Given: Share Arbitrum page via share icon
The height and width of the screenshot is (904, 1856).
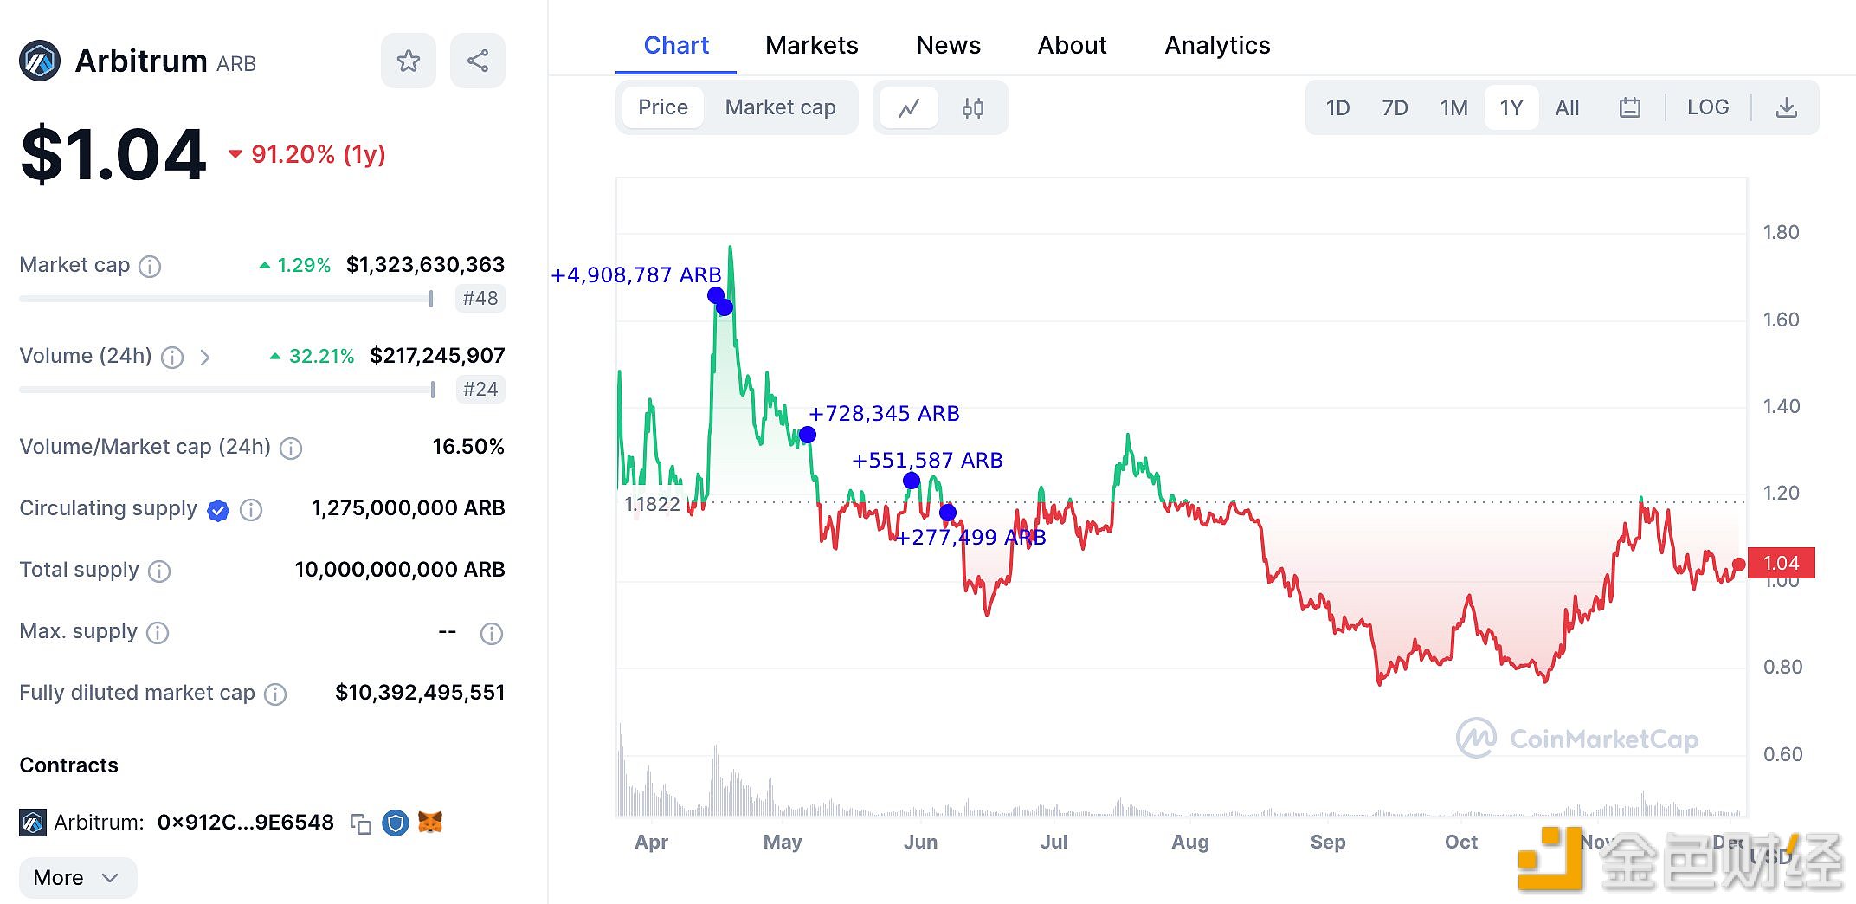Looking at the screenshot, I should pyautogui.click(x=478, y=61).
